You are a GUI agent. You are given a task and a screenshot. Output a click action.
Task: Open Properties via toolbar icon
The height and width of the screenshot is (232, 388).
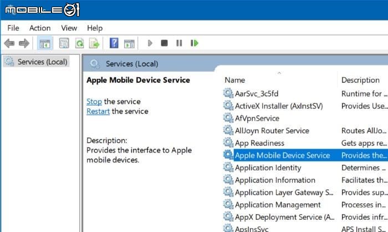point(64,43)
